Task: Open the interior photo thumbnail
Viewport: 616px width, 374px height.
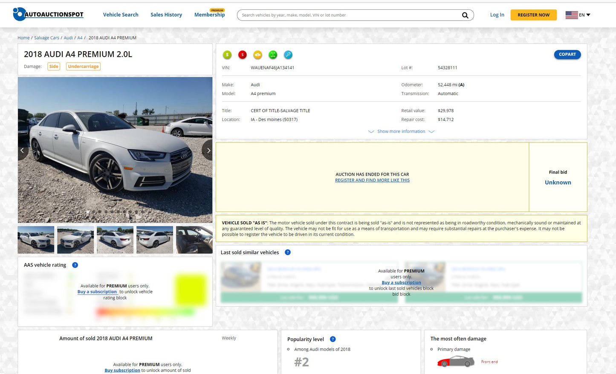Action: (194, 240)
